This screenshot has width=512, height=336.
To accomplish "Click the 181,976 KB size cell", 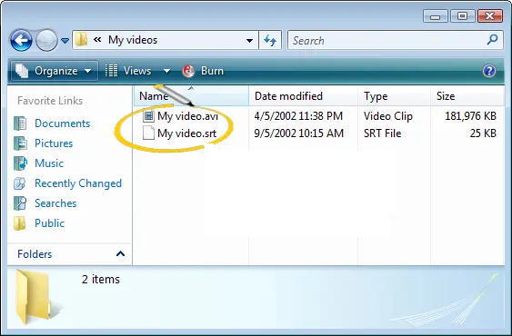I will pyautogui.click(x=470, y=116).
